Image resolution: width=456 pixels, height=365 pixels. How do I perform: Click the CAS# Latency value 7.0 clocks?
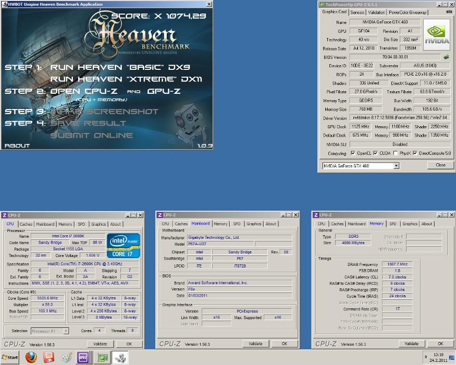(397, 277)
